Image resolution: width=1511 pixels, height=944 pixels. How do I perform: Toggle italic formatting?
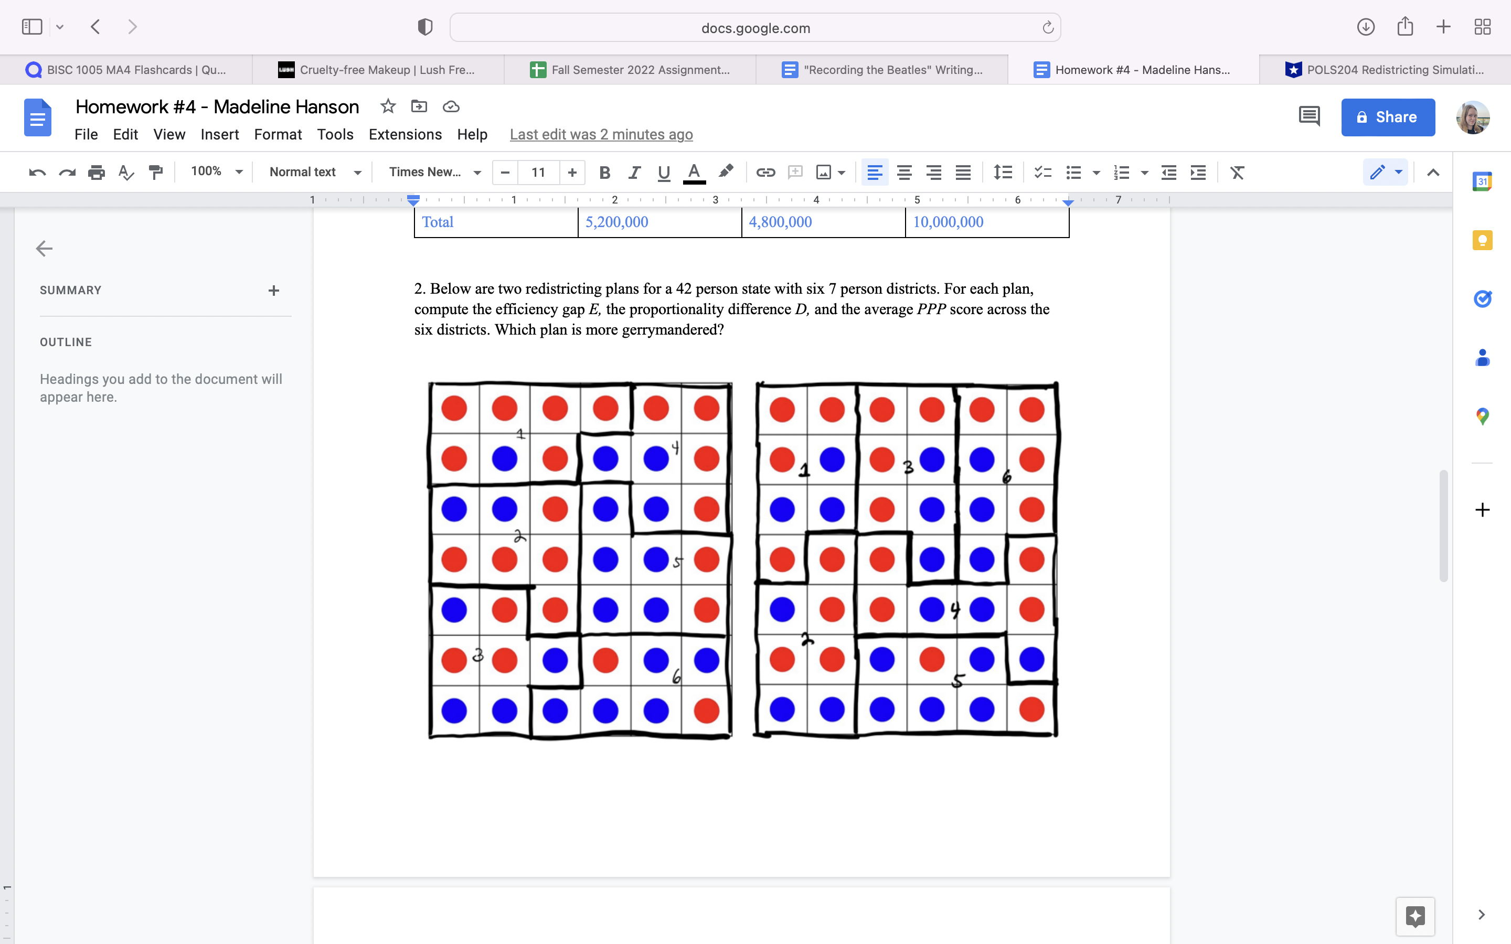pos(634,173)
